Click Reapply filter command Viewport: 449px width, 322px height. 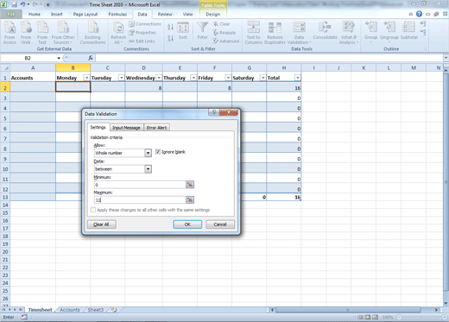(x=224, y=33)
